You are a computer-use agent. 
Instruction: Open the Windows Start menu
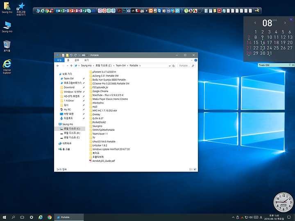pos(5,217)
